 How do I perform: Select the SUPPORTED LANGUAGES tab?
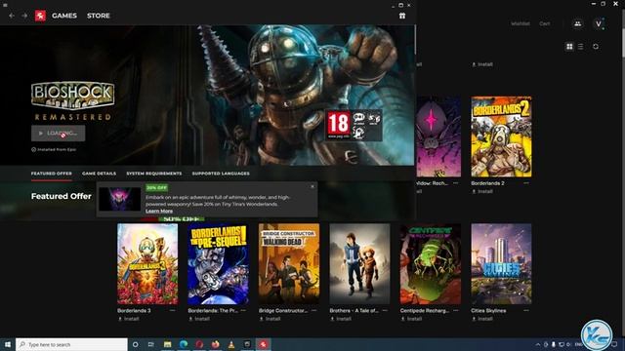[x=221, y=174]
